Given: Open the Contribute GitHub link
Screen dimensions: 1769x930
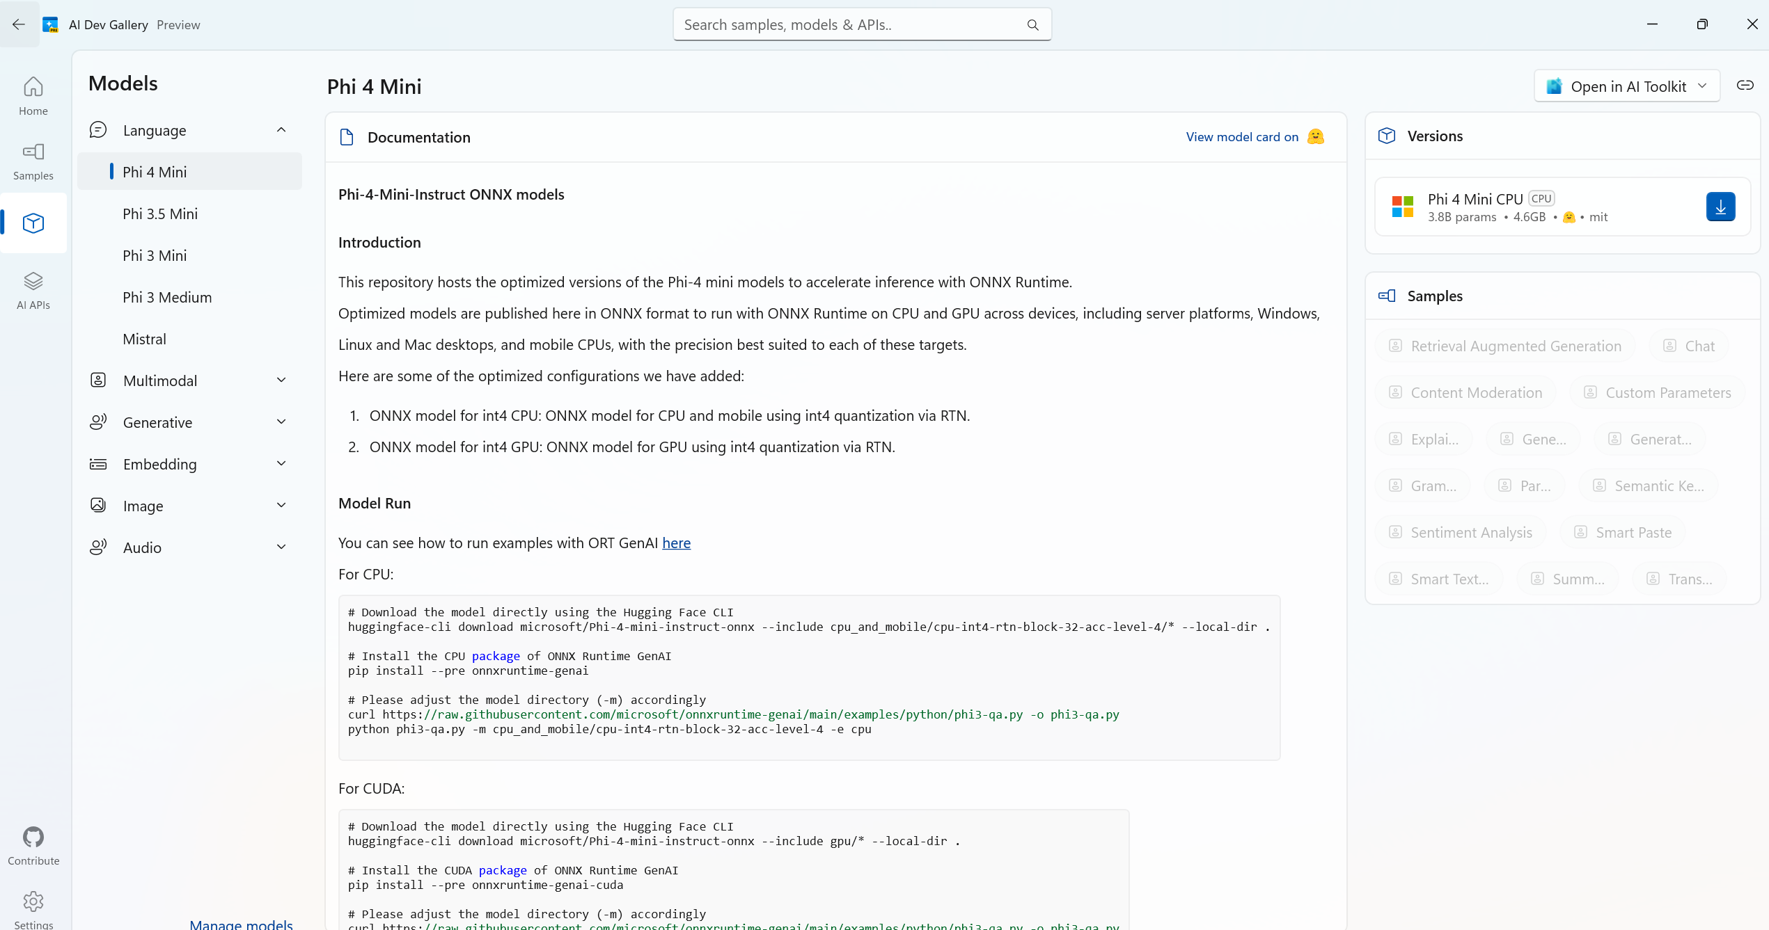Looking at the screenshot, I should click(33, 846).
